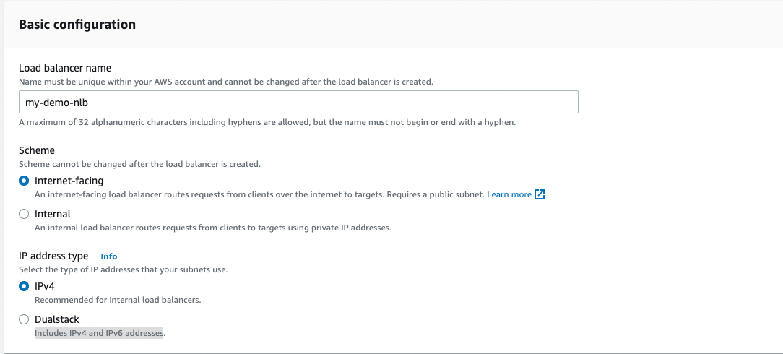Click the Load balancer name field label

click(x=65, y=68)
